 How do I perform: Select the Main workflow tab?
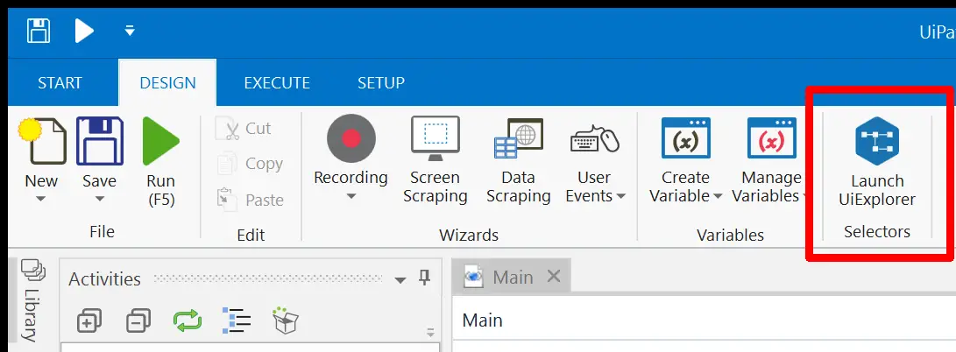pos(513,277)
